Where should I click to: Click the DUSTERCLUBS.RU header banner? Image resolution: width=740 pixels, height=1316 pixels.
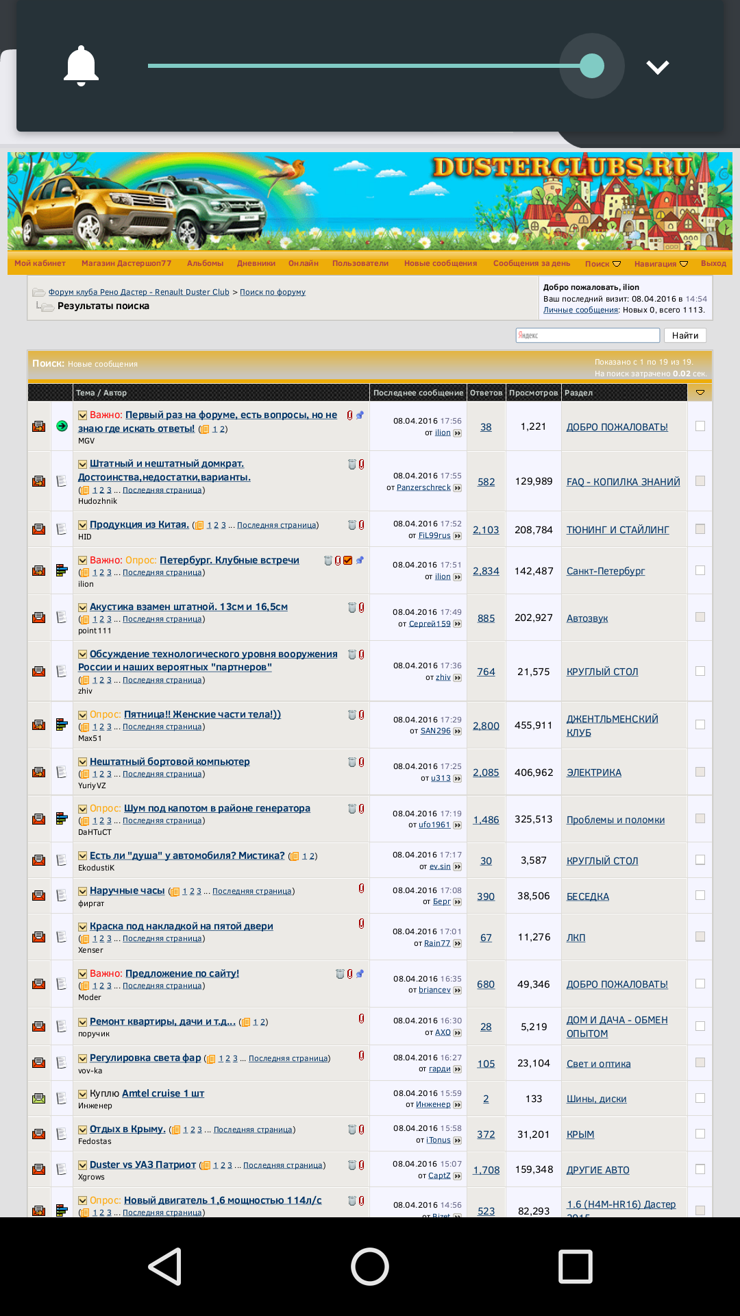(370, 202)
